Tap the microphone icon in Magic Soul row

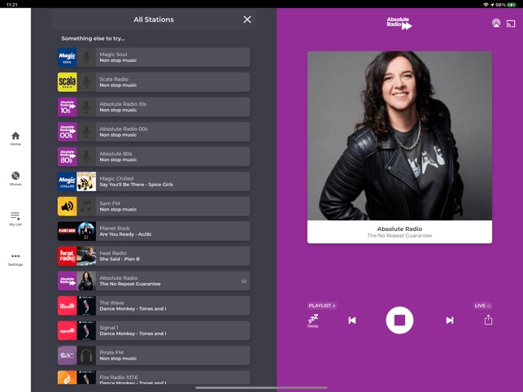coord(86,58)
